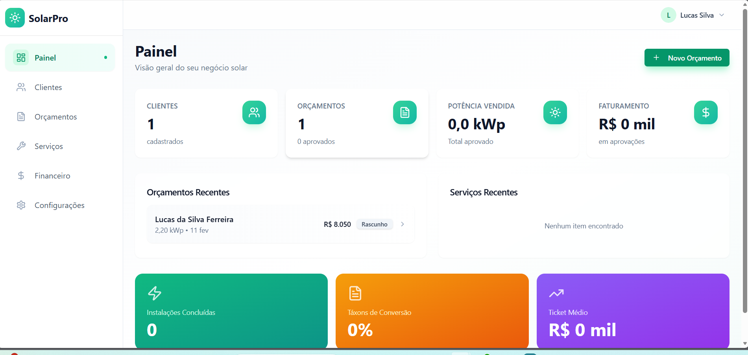
Task: Click the Financeiro dollar icon in sidebar
Action: (x=21, y=176)
